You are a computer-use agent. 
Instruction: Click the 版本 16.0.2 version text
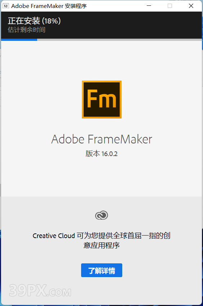[102, 154]
